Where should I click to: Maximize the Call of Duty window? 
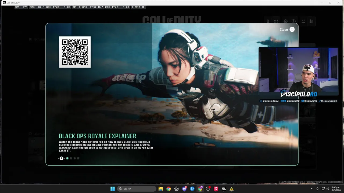tap(330, 3)
